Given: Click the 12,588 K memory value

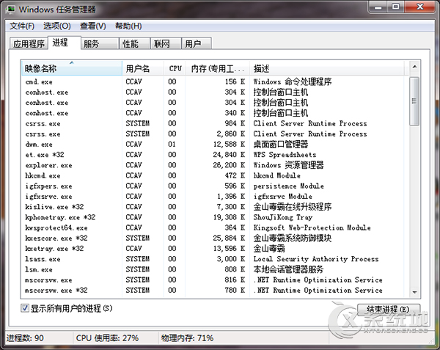Looking at the screenshot, I should pos(229,145).
